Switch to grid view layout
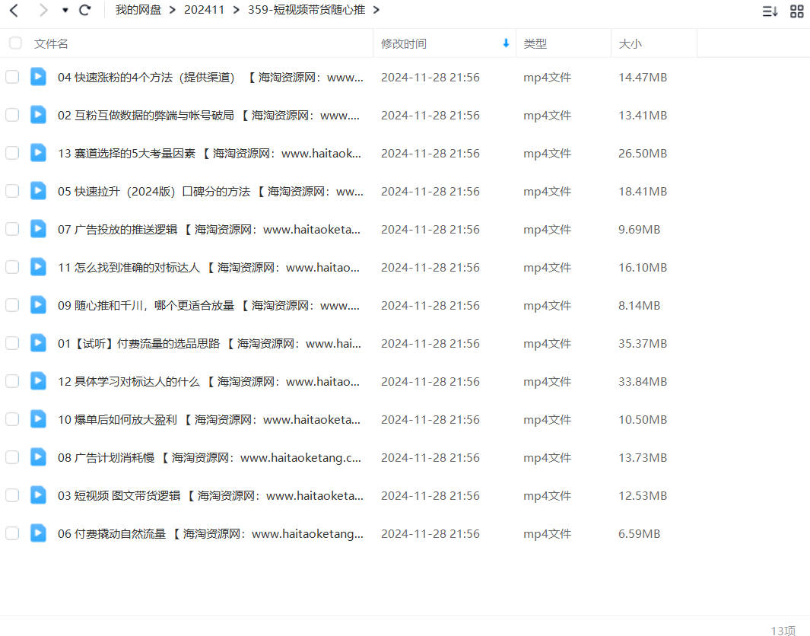 [x=797, y=11]
